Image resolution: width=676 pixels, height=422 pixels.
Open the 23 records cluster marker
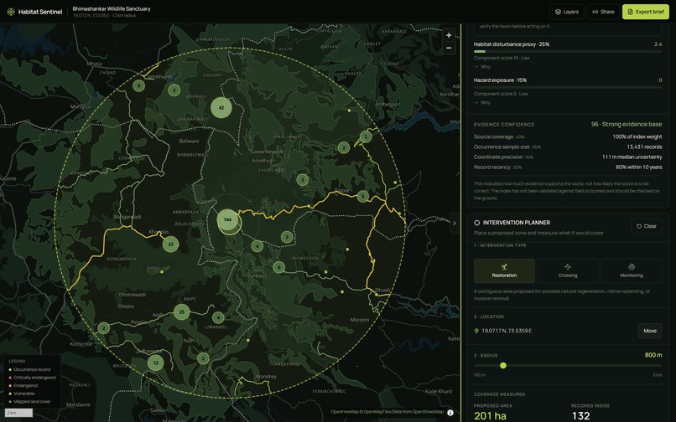171,244
